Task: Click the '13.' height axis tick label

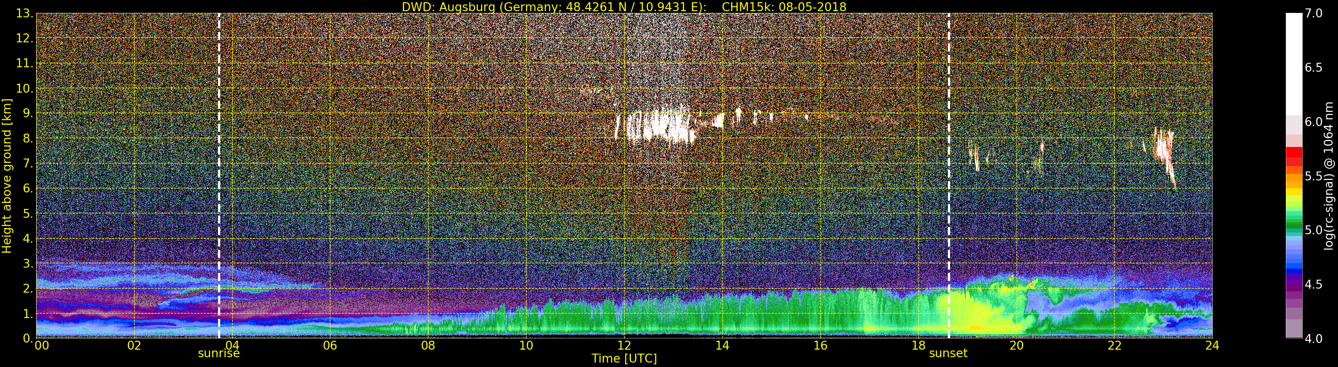Action: pyautogui.click(x=25, y=13)
